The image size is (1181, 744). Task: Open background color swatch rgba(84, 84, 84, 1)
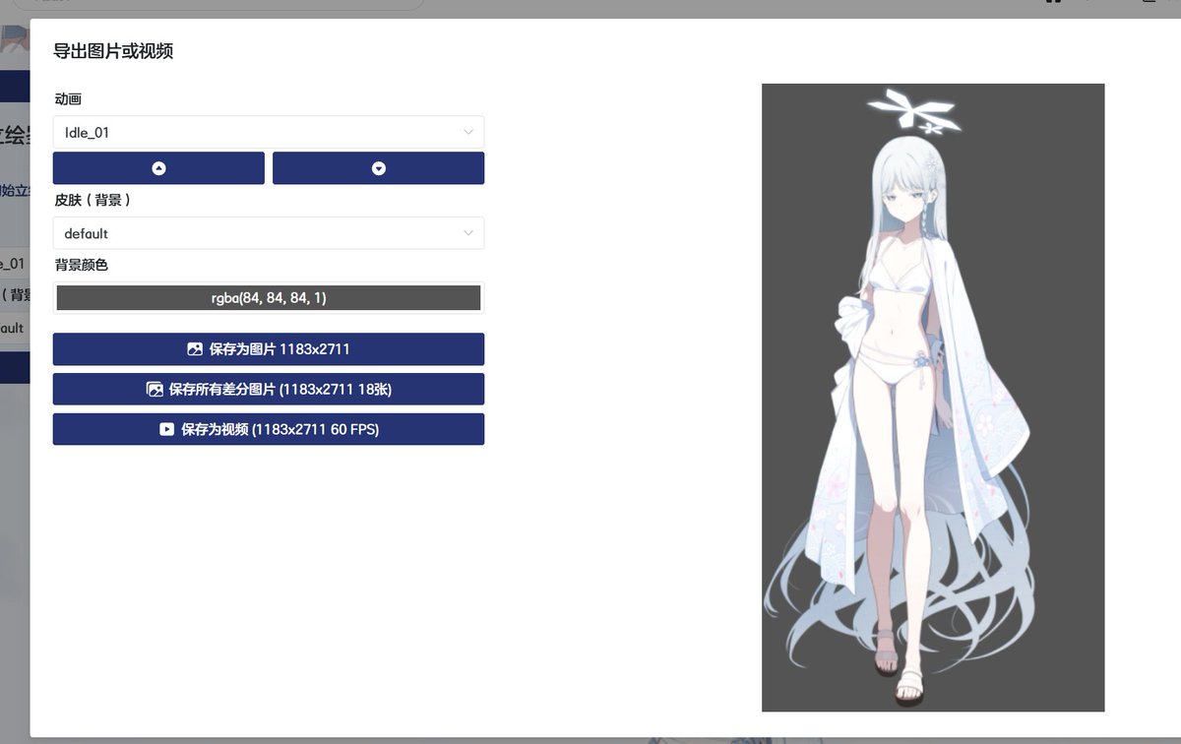coord(268,298)
